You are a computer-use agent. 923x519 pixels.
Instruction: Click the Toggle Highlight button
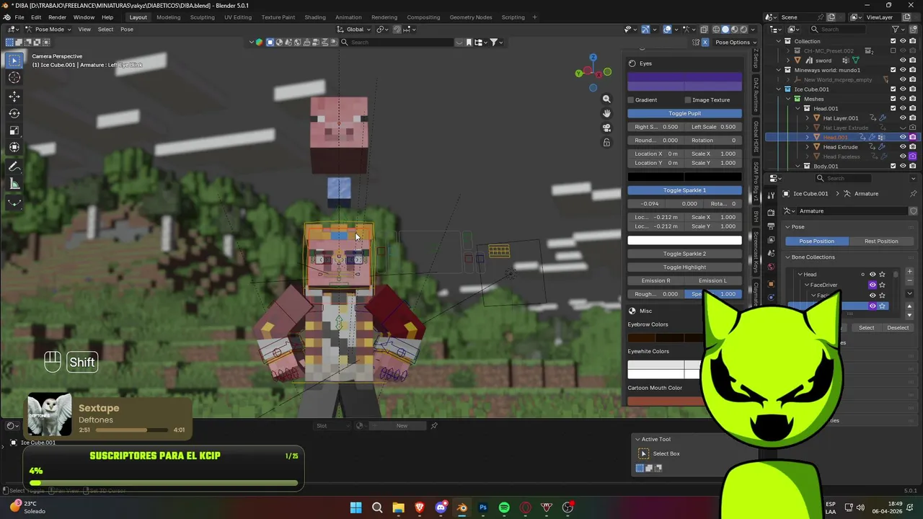tap(684, 267)
